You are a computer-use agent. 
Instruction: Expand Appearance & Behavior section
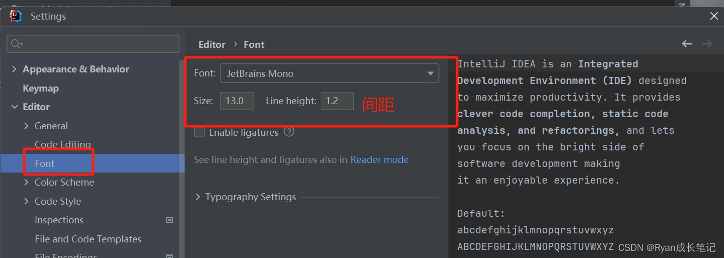(14, 69)
